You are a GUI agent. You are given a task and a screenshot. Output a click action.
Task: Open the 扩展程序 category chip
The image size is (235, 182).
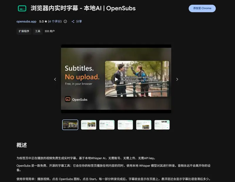[x=24, y=31]
